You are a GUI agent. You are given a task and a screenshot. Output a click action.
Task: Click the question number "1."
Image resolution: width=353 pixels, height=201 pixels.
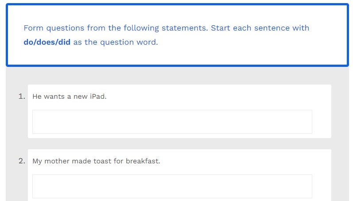(22, 96)
